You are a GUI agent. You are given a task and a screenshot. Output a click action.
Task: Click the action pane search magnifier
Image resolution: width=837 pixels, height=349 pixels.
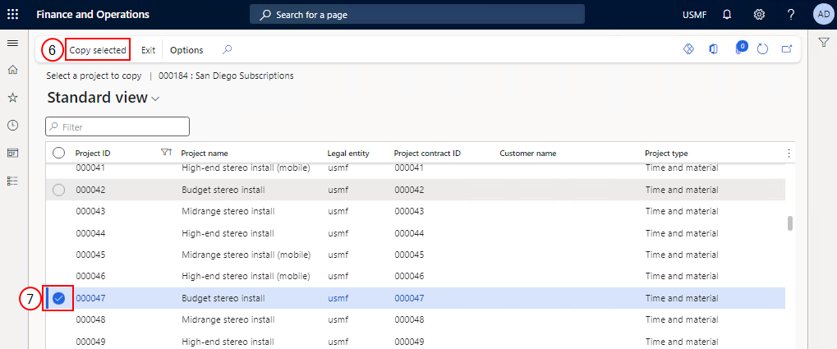pyautogui.click(x=227, y=49)
